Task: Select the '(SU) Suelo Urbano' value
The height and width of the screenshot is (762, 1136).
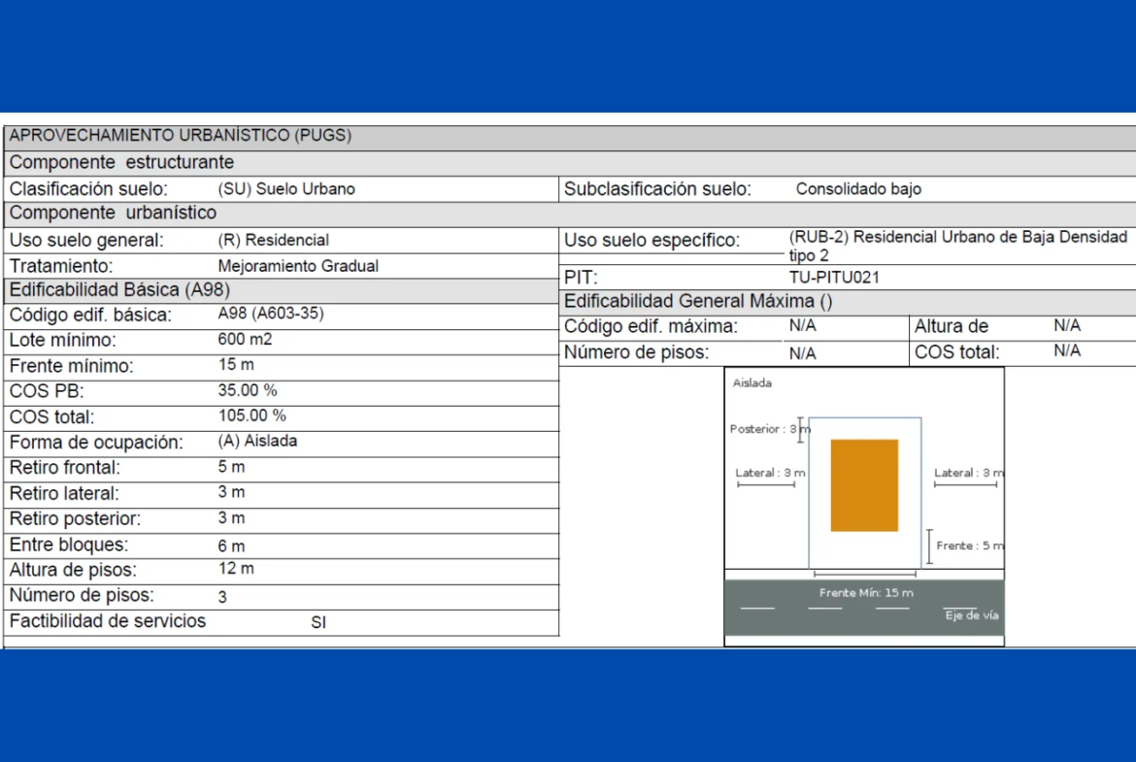Action: coord(286,189)
